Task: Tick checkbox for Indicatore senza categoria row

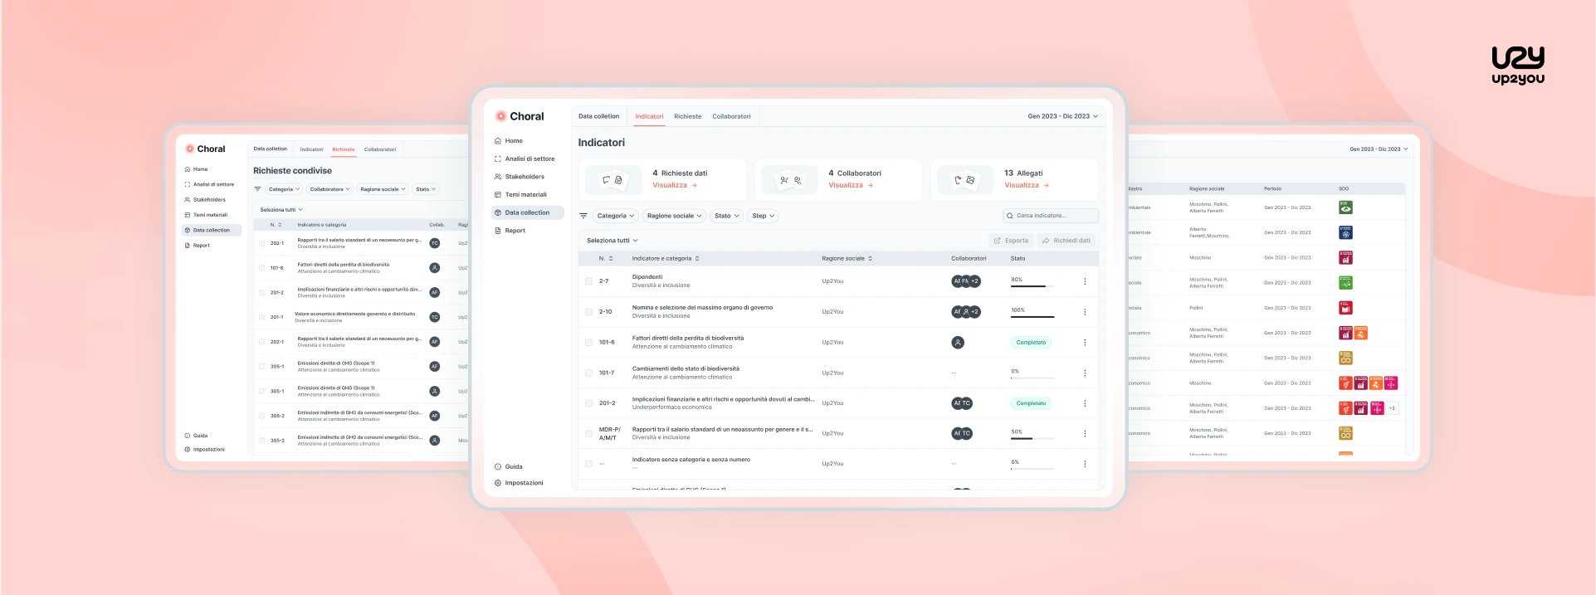Action: pos(588,464)
